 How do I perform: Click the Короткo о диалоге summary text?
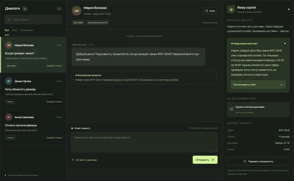258,29
